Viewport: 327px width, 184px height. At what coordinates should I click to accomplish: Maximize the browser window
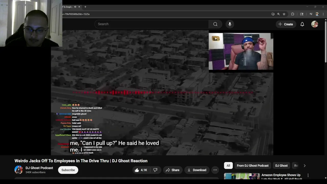[x=315, y=7]
